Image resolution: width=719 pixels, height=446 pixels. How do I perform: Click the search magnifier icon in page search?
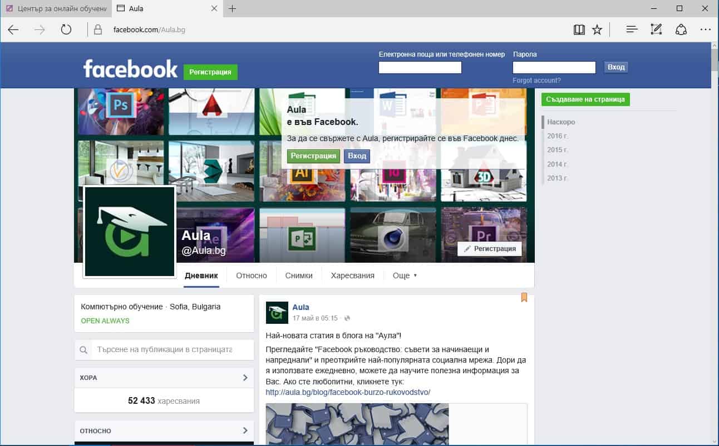pos(83,350)
